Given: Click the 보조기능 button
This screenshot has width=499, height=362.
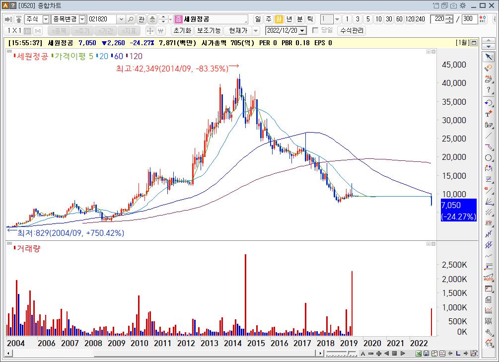Looking at the screenshot, I should pyautogui.click(x=209, y=31).
